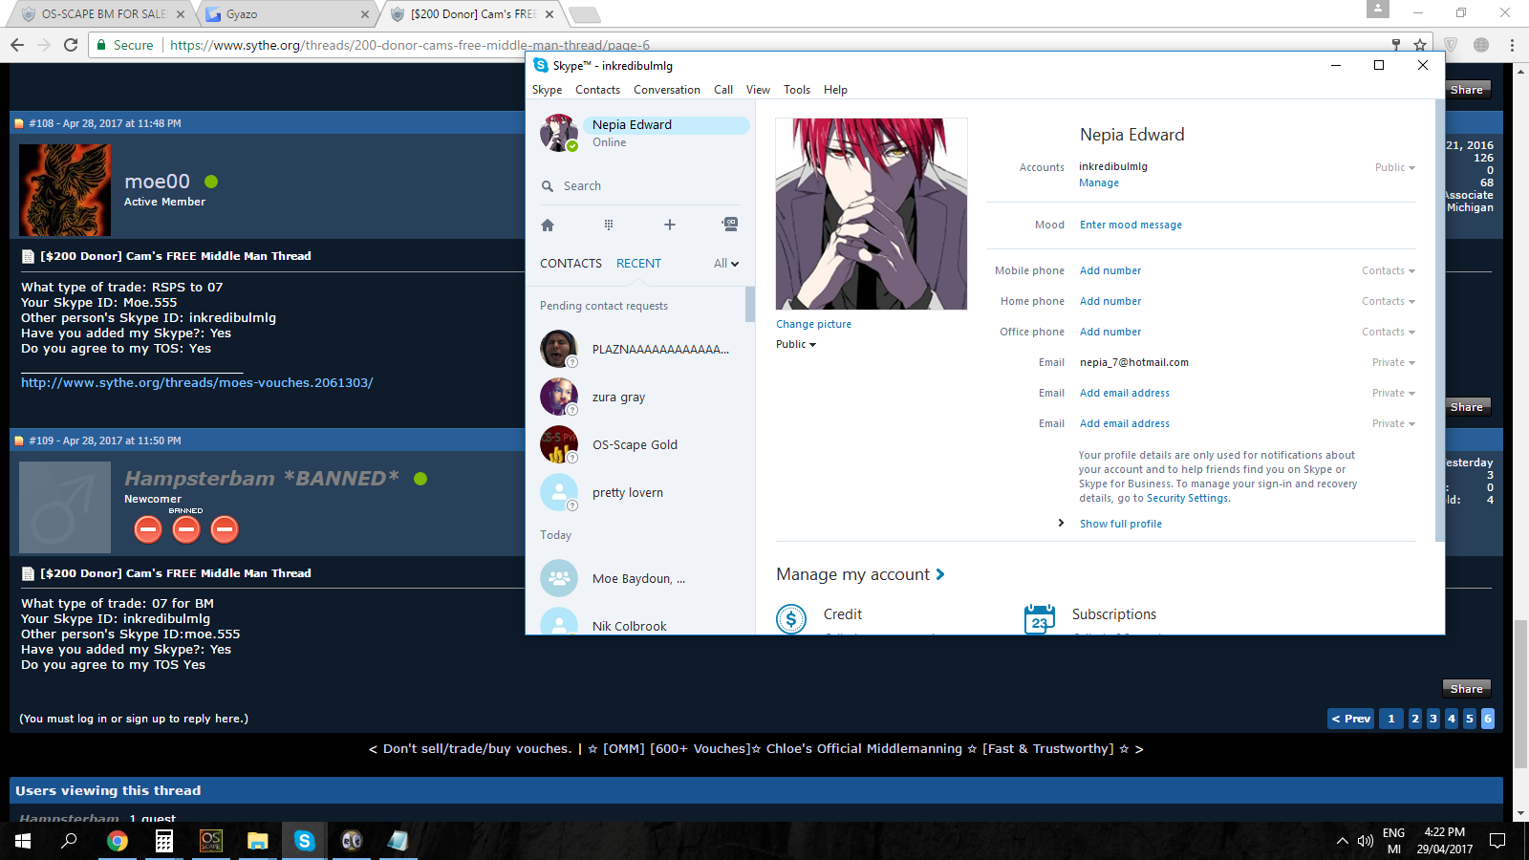This screenshot has width=1529, height=860.
Task: Click Enter mood message
Action: click(1131, 225)
